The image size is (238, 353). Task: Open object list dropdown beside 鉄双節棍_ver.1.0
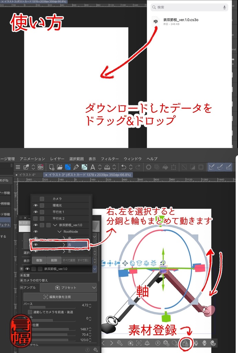click(95, 269)
